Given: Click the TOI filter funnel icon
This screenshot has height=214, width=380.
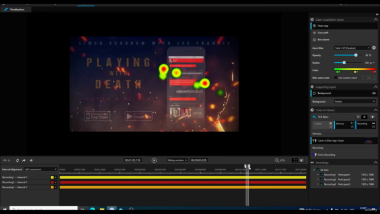Looking at the screenshot, I should pos(314,117).
